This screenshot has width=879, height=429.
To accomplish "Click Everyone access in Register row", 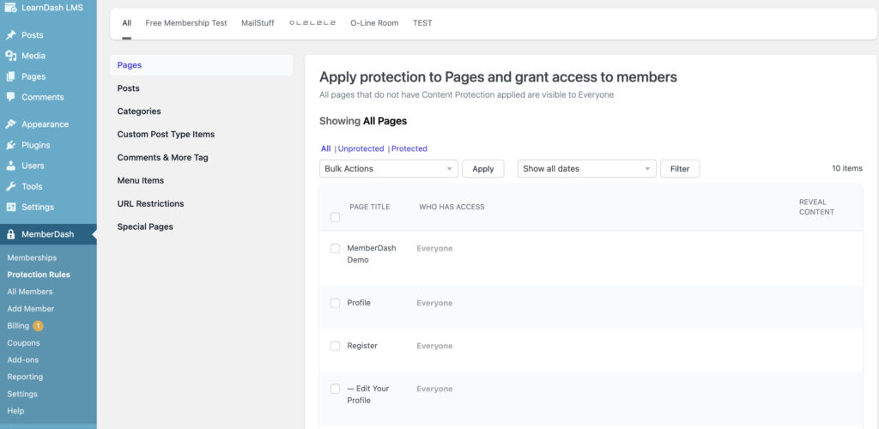I will coord(434,346).
